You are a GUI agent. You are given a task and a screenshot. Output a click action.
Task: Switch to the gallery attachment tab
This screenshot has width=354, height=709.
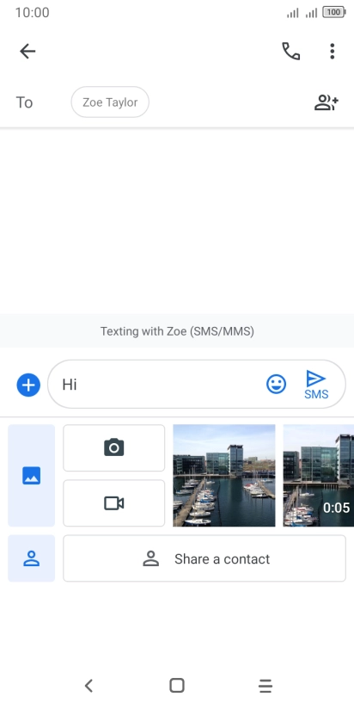click(32, 476)
